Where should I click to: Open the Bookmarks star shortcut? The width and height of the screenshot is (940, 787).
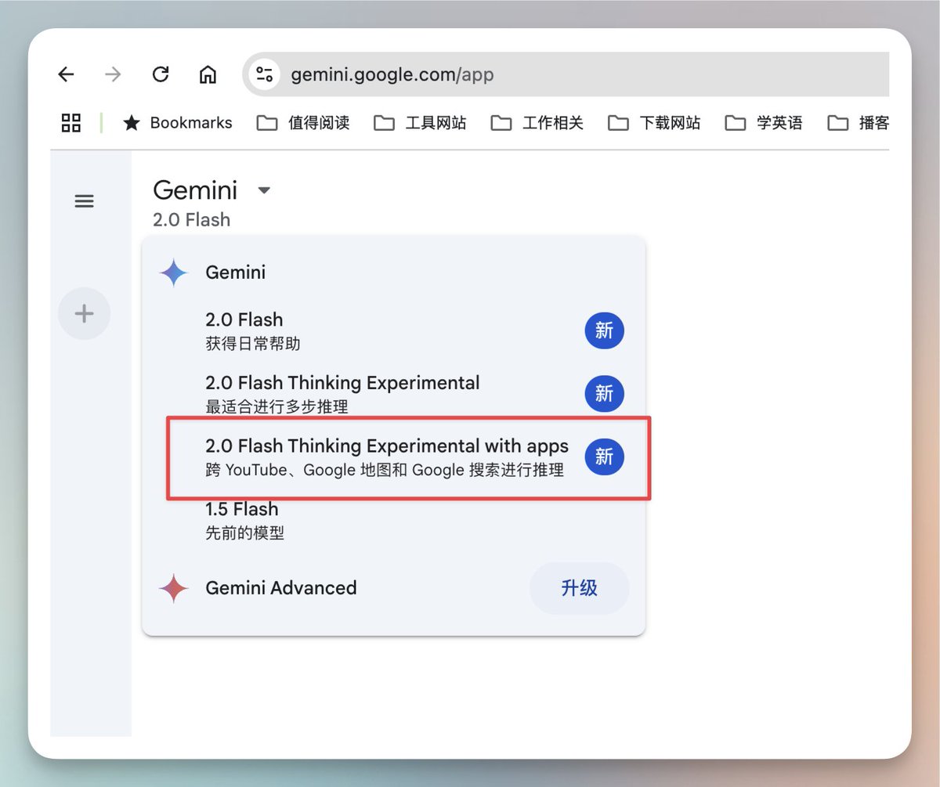pyautogui.click(x=178, y=122)
